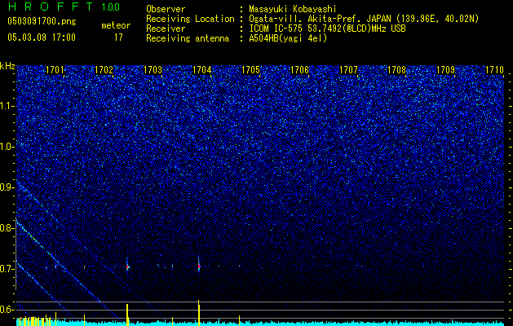Click the 0.6 kHz axis tick label
The height and width of the screenshot is (326, 513).
(7, 310)
